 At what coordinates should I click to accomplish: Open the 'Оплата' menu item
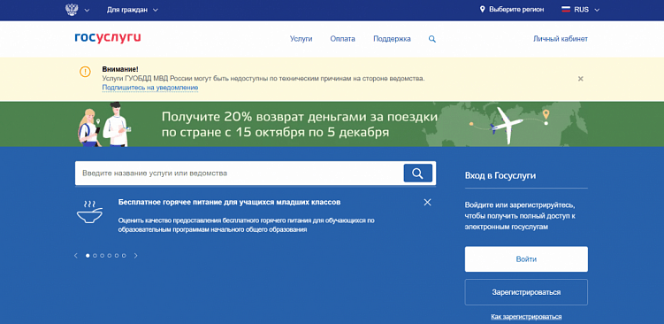342,39
